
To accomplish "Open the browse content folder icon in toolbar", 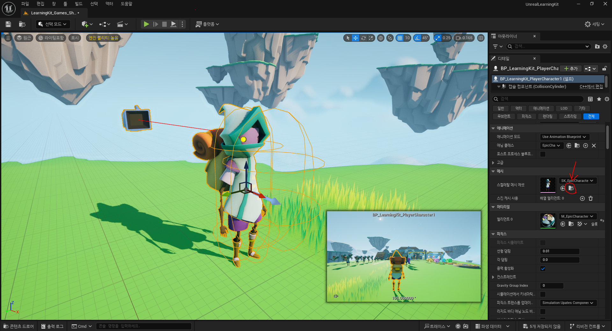I will 22,24.
